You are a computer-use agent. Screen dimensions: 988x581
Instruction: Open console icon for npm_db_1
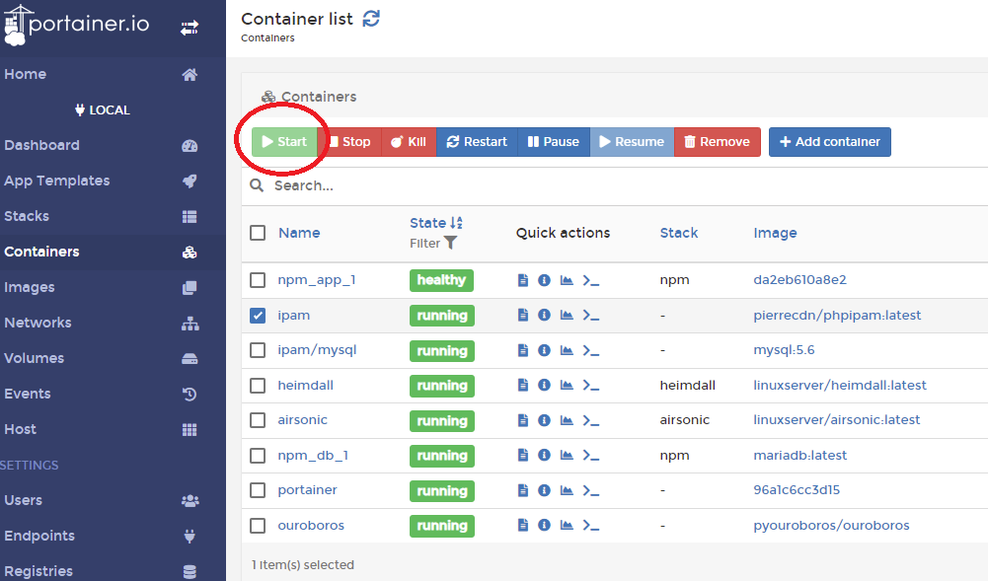coord(590,455)
